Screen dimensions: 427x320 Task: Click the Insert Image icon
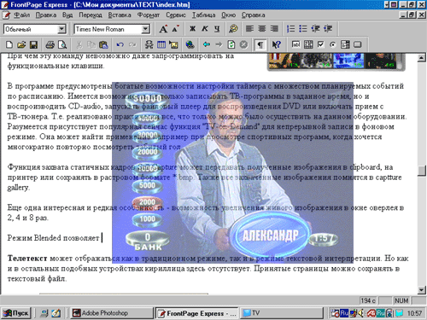click(x=173, y=44)
